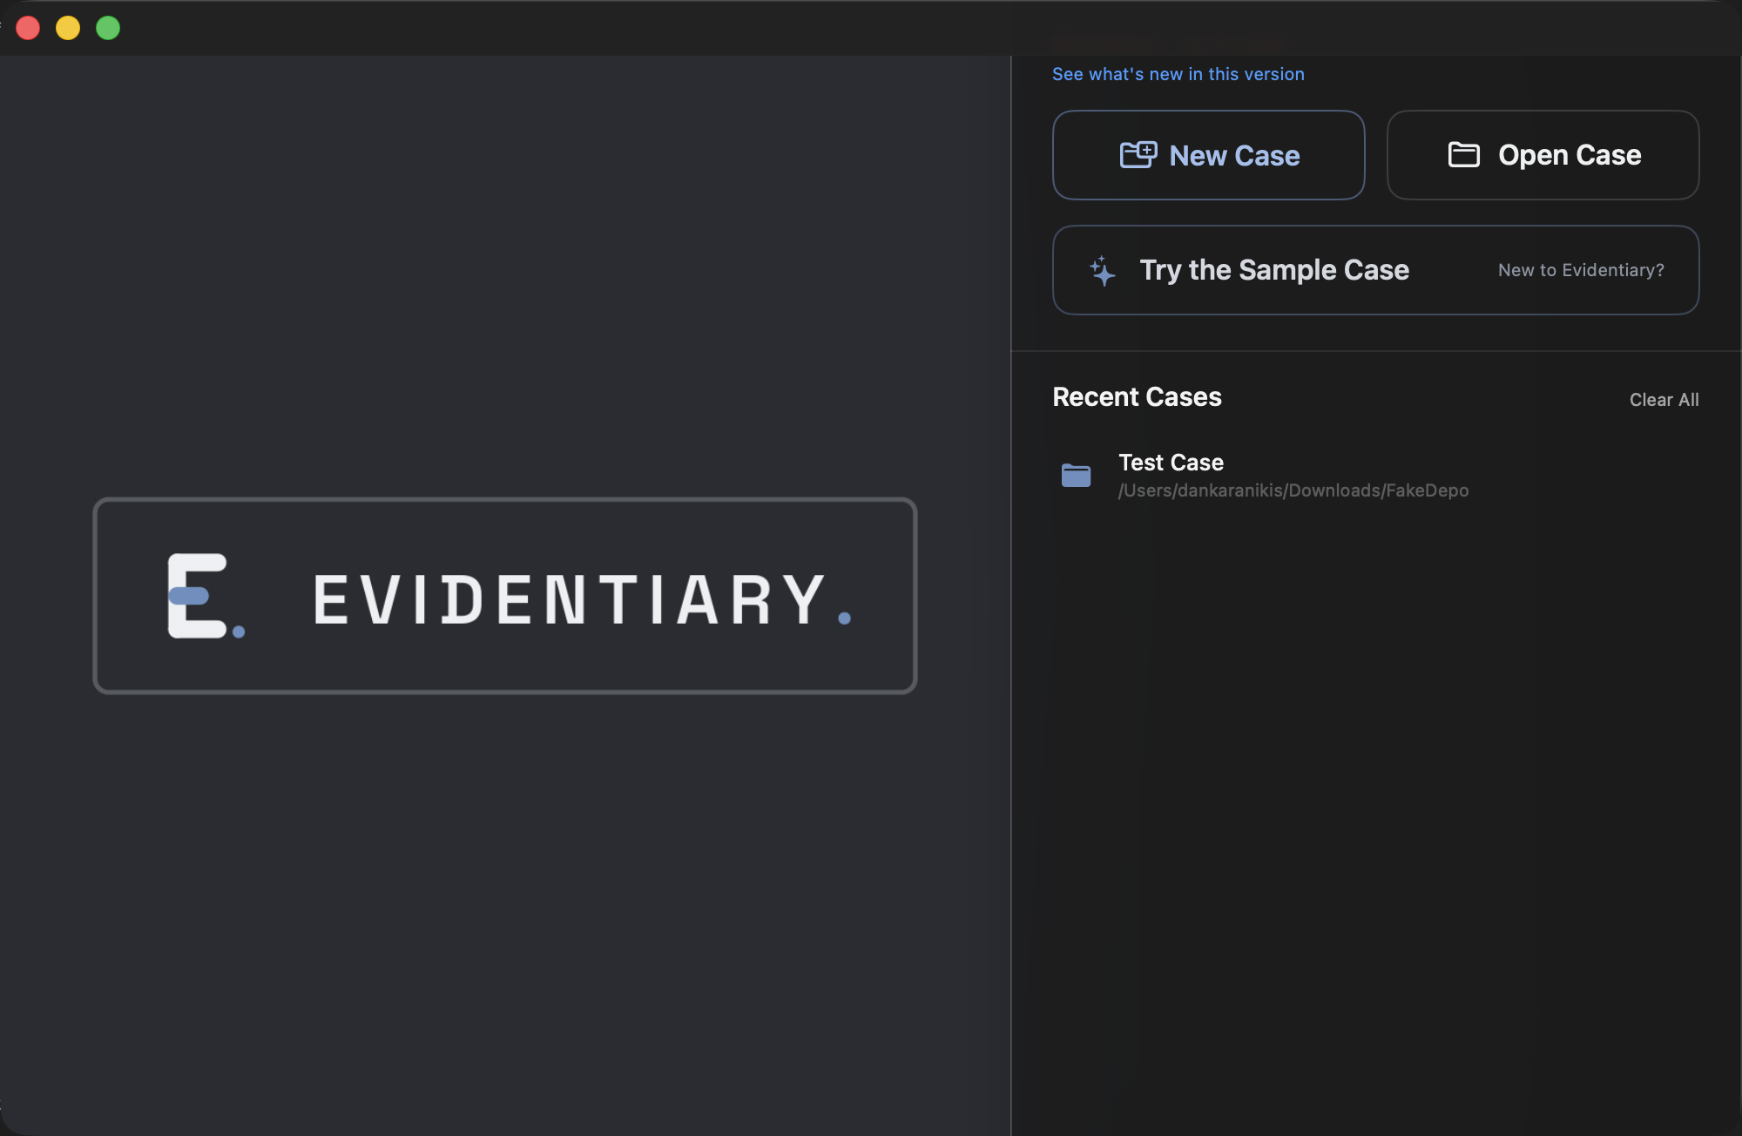The image size is (1742, 1136).
Task: Launch Try the Sample Case
Action: point(1375,270)
